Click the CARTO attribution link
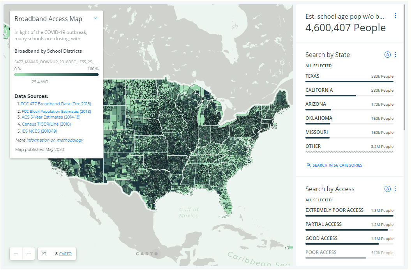The width and height of the screenshot is (411, 270). pyautogui.click(x=65, y=254)
